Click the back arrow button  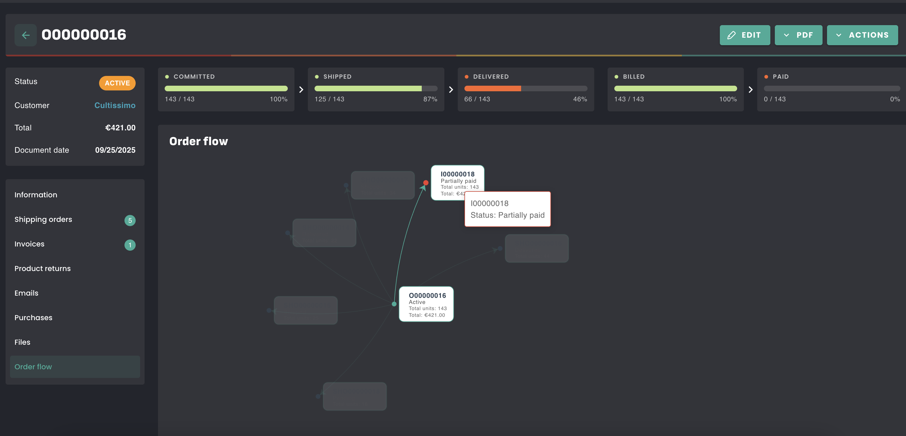pyautogui.click(x=25, y=35)
